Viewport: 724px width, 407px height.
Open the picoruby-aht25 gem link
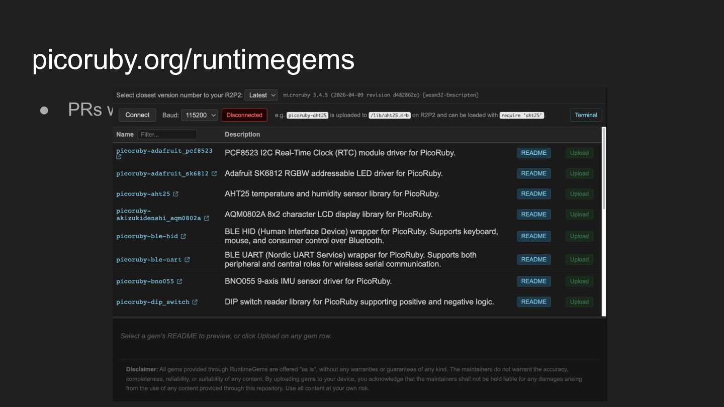coord(143,194)
